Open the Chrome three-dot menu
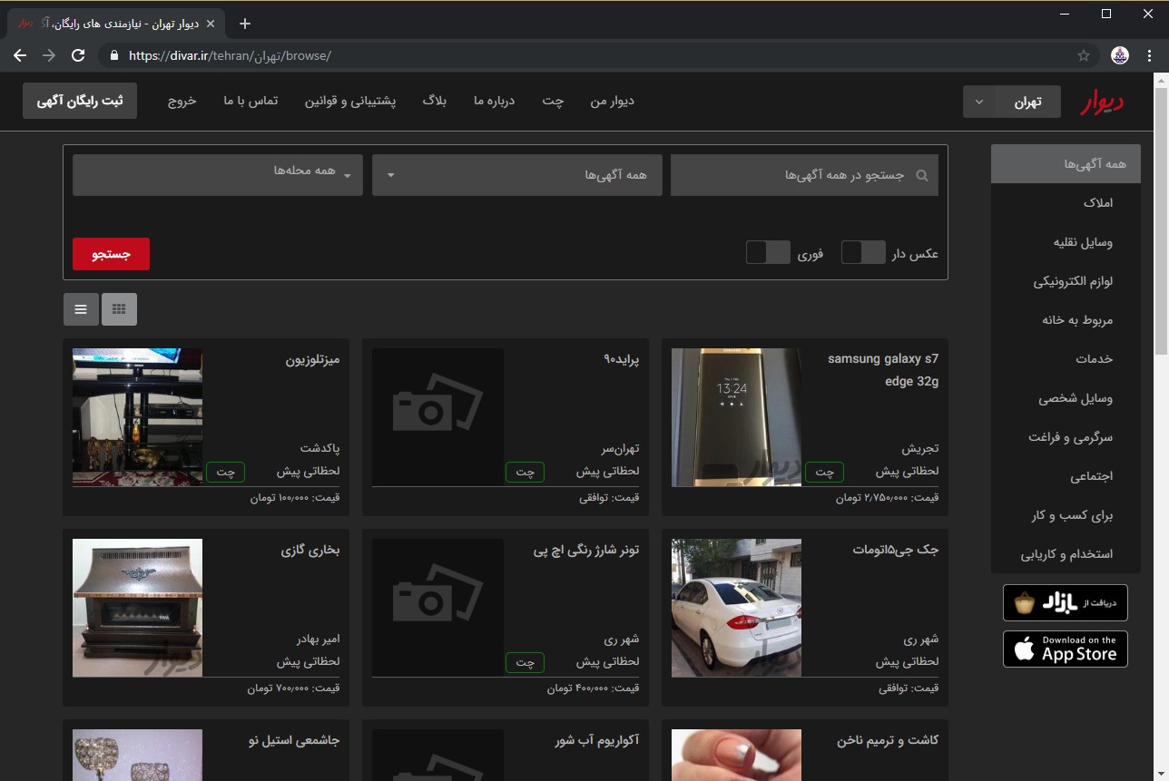1169x781 pixels. coord(1149,55)
